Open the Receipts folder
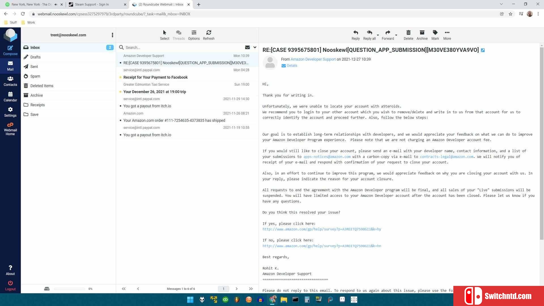544x306 pixels. (x=68, y=105)
